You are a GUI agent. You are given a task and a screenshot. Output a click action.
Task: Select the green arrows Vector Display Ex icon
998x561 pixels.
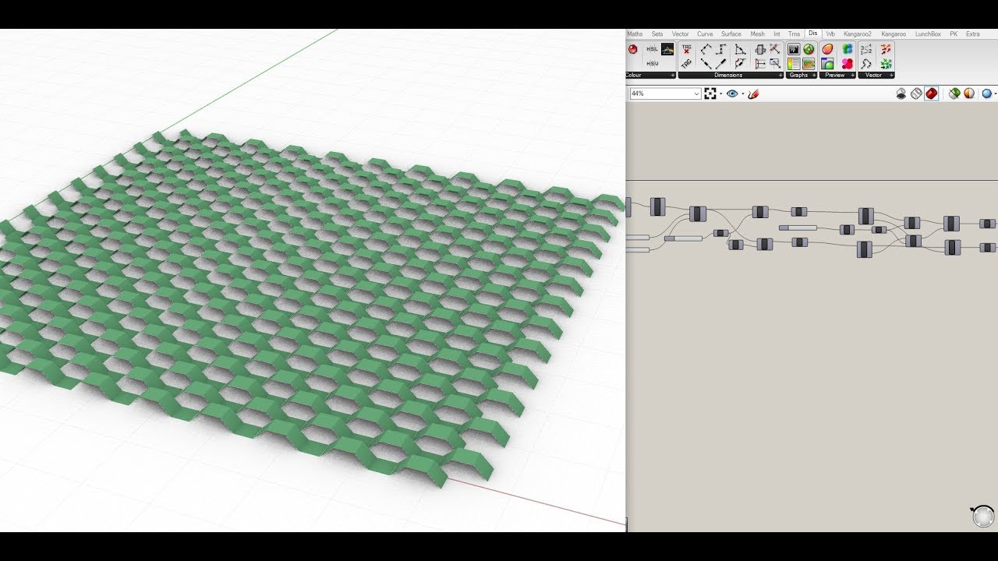887,64
